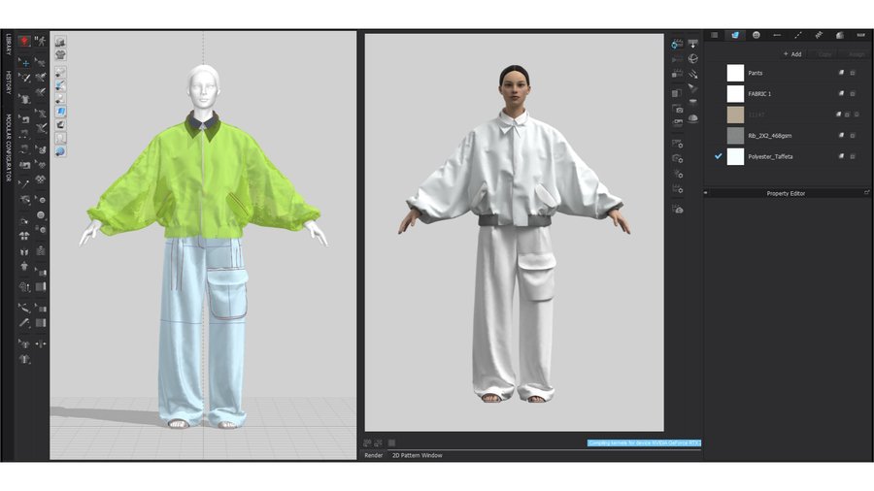This screenshot has height=491, width=874.
Task: Toggle the lock icon for Pants fabric
Action: (x=853, y=73)
